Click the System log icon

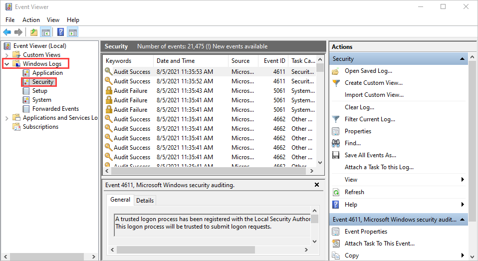pos(26,100)
